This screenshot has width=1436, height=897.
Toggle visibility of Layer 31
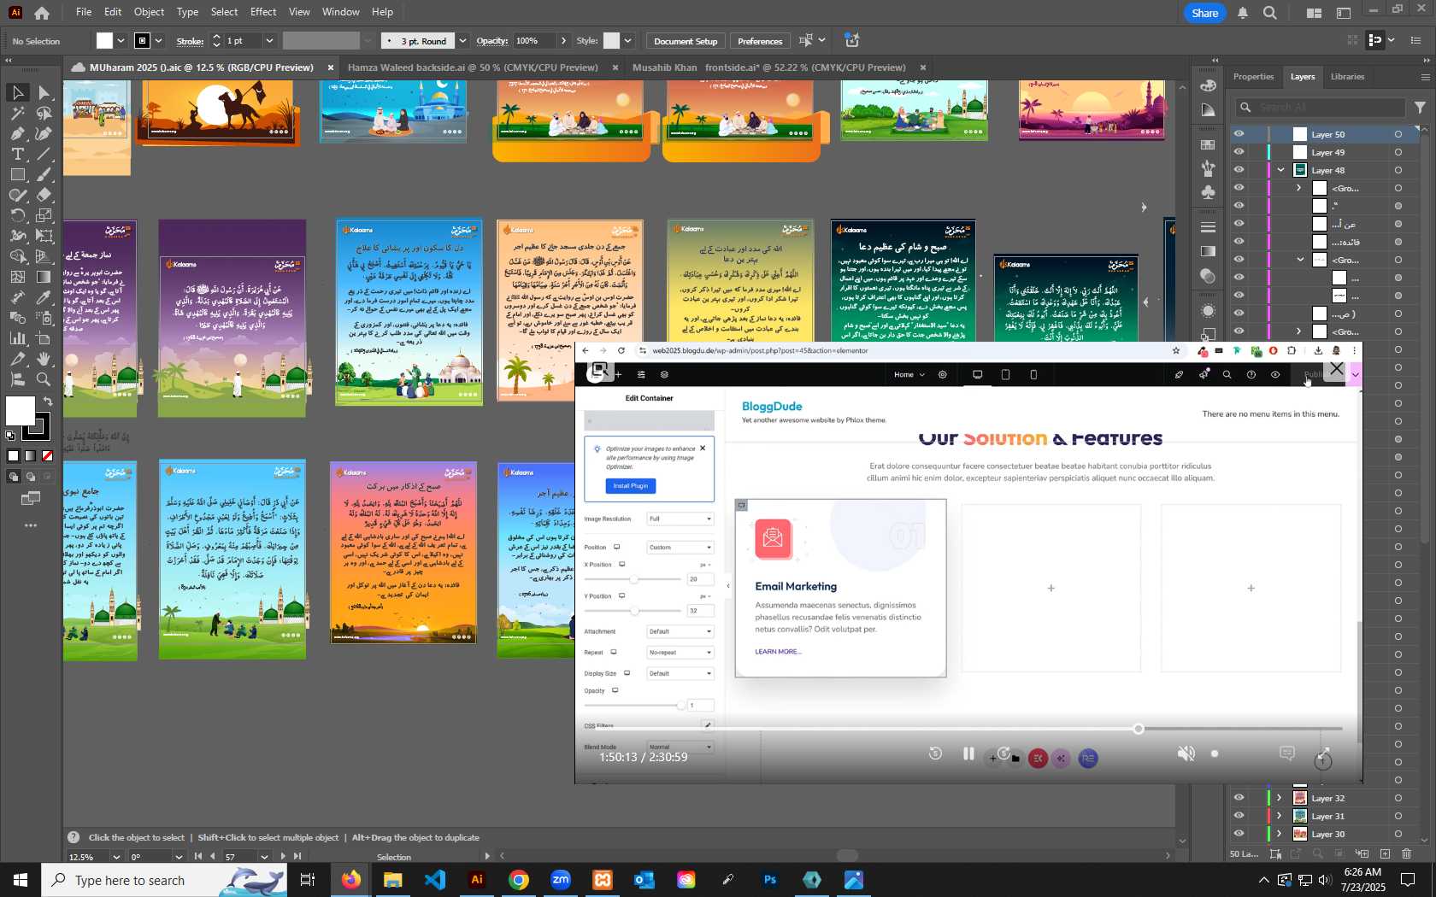[1239, 816]
